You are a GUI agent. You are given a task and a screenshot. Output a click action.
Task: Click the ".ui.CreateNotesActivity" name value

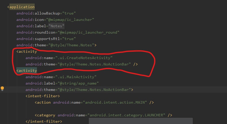84,58
